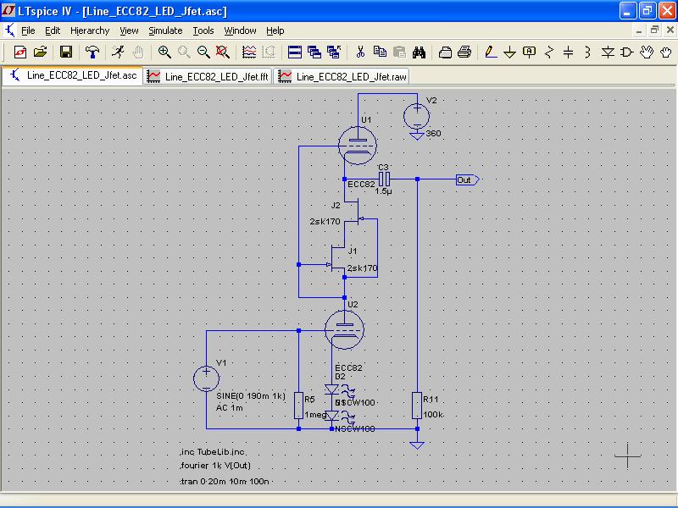Restore the inner document window
This screenshot has height=508, width=678.
(x=654, y=30)
